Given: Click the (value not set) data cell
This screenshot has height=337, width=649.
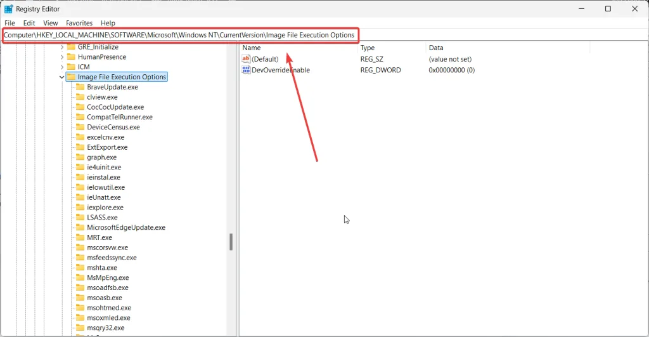Looking at the screenshot, I should pos(450,59).
